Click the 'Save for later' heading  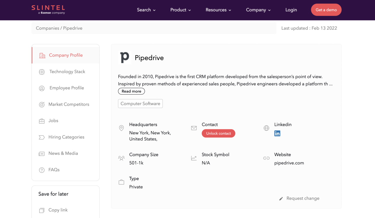point(53,194)
